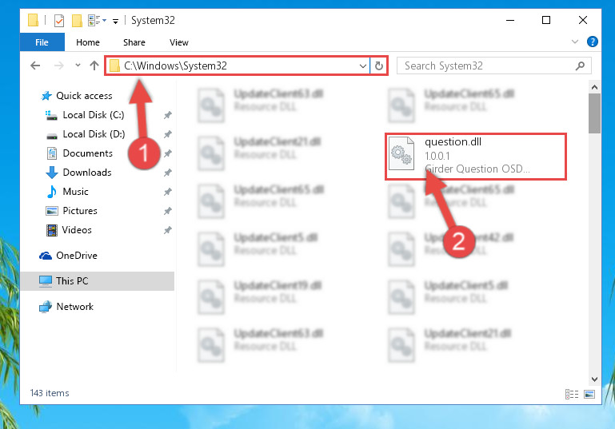Screen dimensions: 615x429
Task: Select This PC in navigation pane
Action: (x=98, y=281)
